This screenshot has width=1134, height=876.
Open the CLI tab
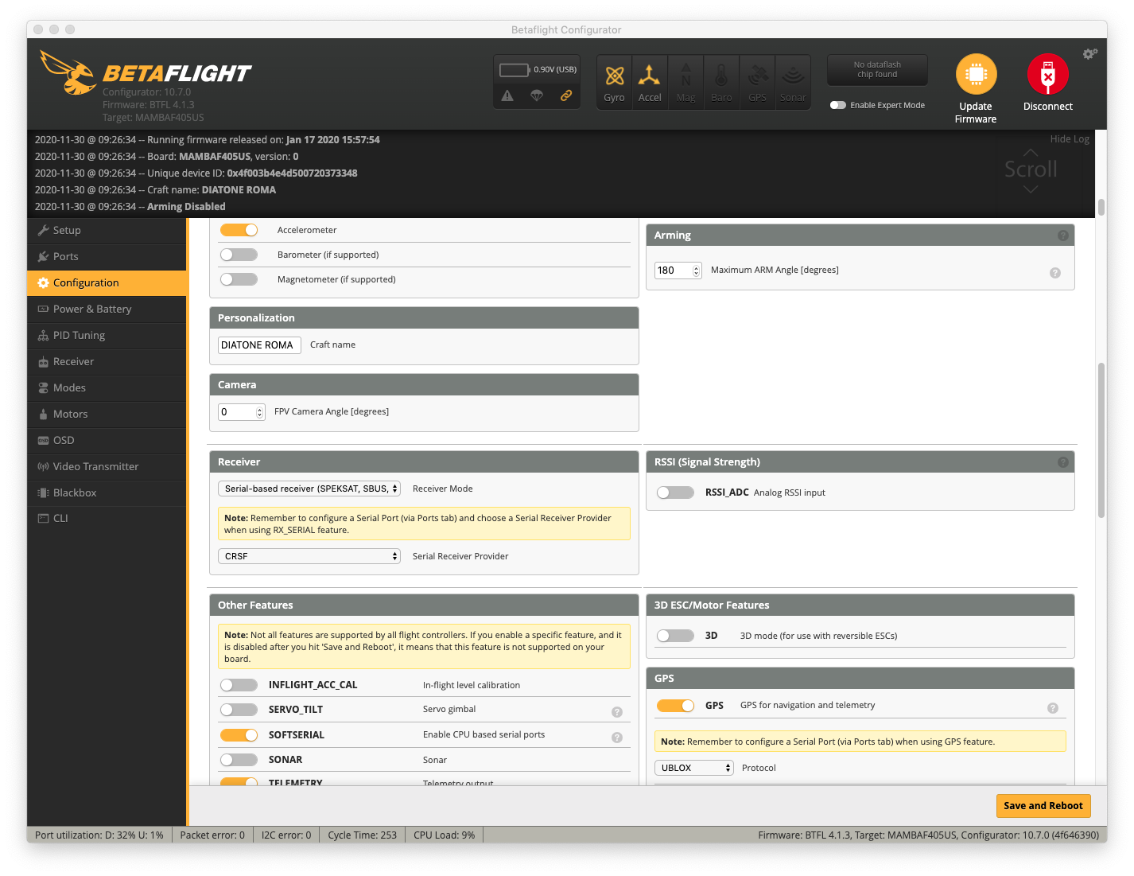(x=107, y=518)
